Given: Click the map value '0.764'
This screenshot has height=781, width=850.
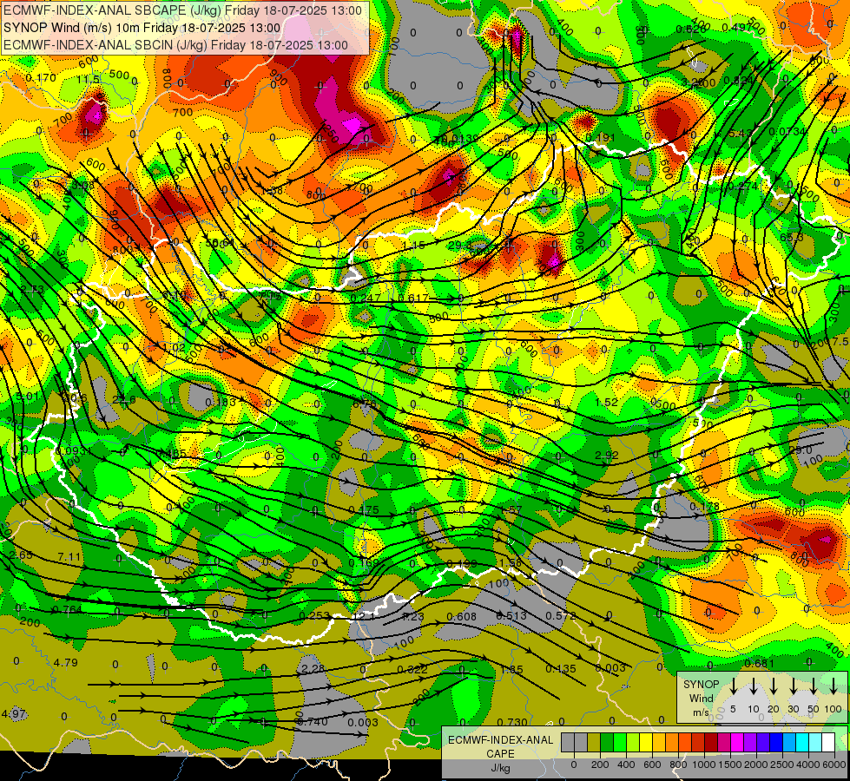Looking at the screenshot, I should point(67,610).
